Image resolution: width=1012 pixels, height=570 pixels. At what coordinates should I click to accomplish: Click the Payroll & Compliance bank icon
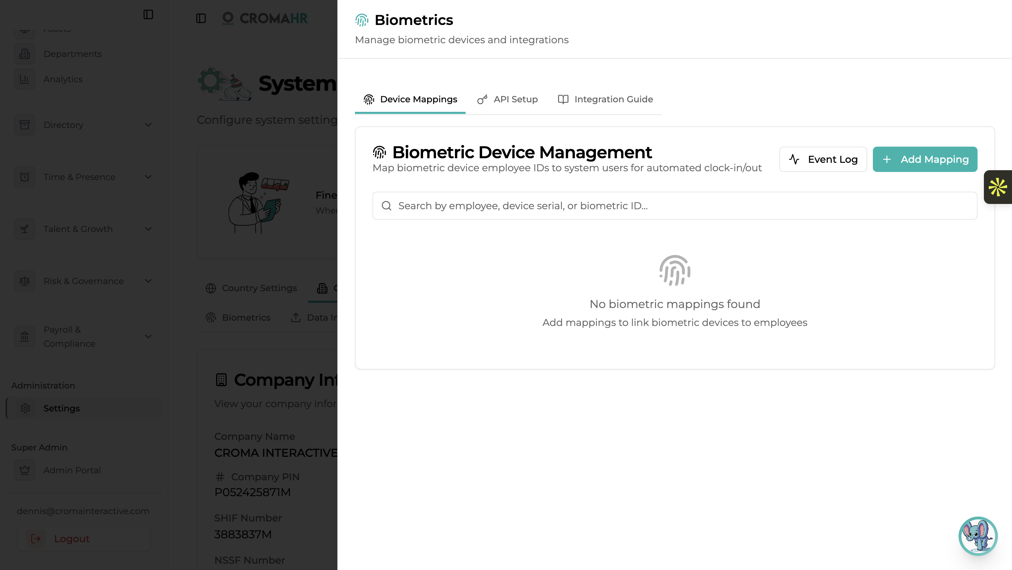24,337
